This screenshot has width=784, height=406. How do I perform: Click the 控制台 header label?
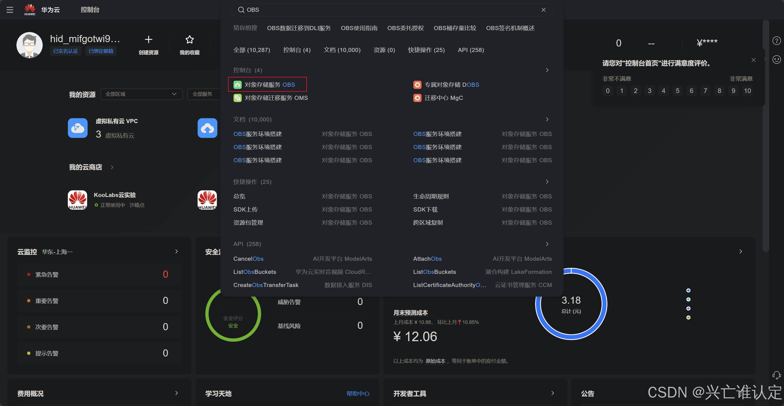pyautogui.click(x=90, y=10)
